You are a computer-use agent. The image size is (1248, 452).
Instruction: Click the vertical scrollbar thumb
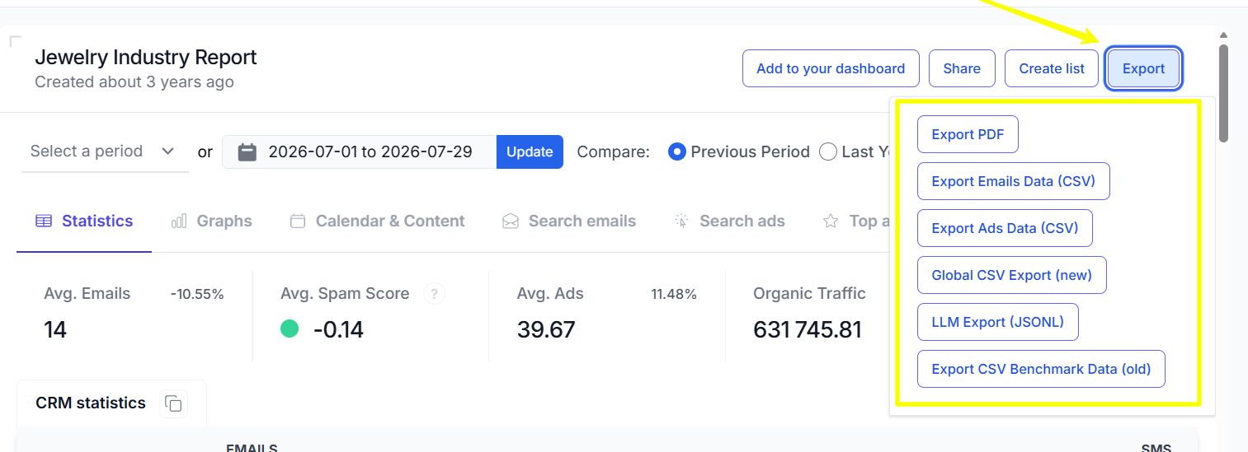(1223, 92)
